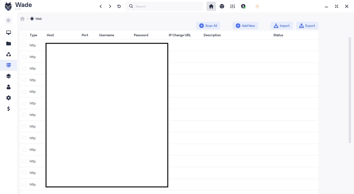Click the Import button
The width and height of the screenshot is (354, 194).
pos(282,26)
